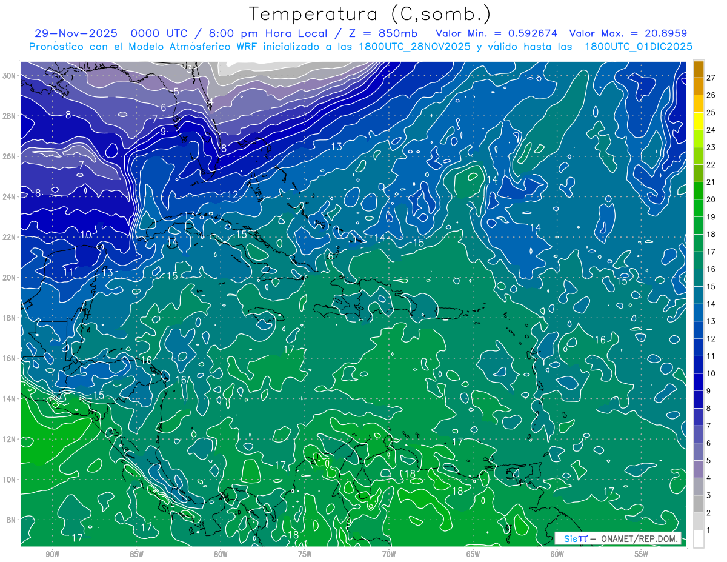Click the "75W" longitude axis label
Image resolution: width=727 pixels, height=562 pixels.
coord(305,554)
